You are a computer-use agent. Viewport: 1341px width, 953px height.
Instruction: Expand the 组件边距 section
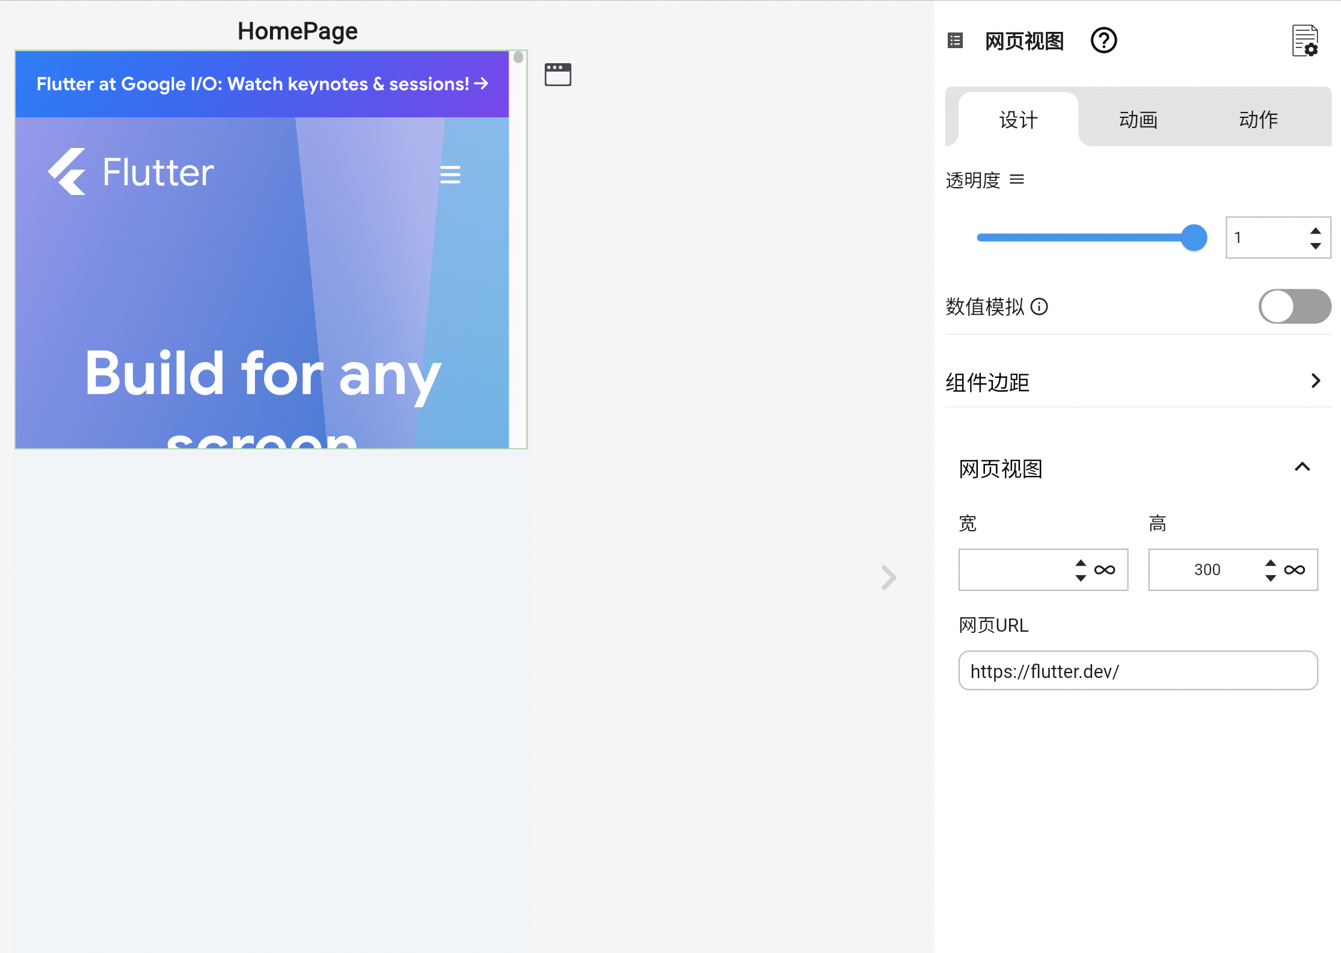1315,381
